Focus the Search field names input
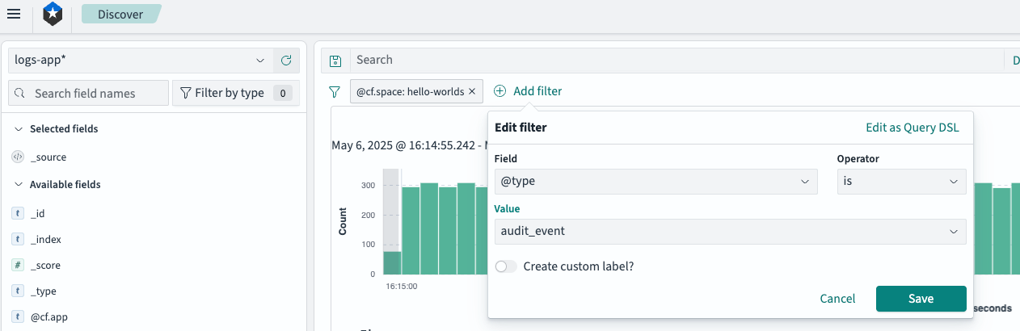Screen dimensions: 1020x331 click(89, 93)
